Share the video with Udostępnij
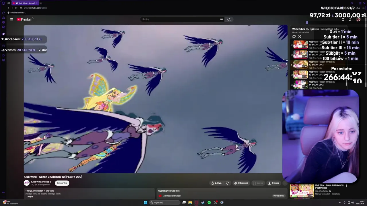Viewport: 367px width, 206px height. [241, 183]
